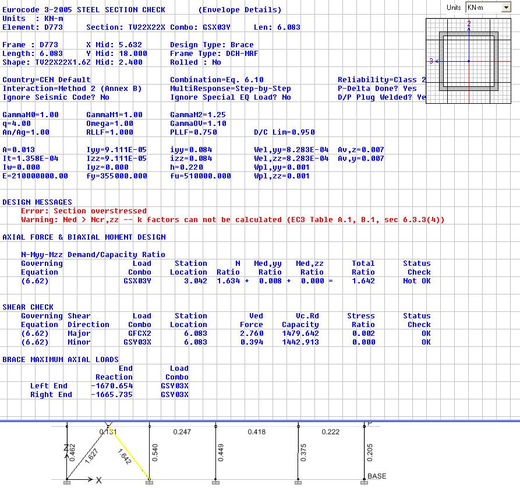Image resolution: width=520 pixels, height=488 pixels.
Task: Click the Vc.Rd capacity 1479.642
Action: pos(300,333)
